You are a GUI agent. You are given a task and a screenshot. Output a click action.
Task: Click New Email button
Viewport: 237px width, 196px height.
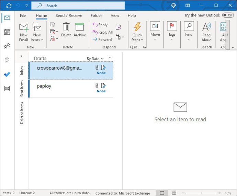[x=24, y=32]
